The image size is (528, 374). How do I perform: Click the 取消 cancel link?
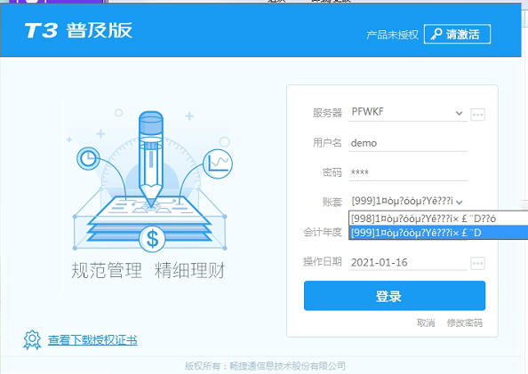point(426,323)
